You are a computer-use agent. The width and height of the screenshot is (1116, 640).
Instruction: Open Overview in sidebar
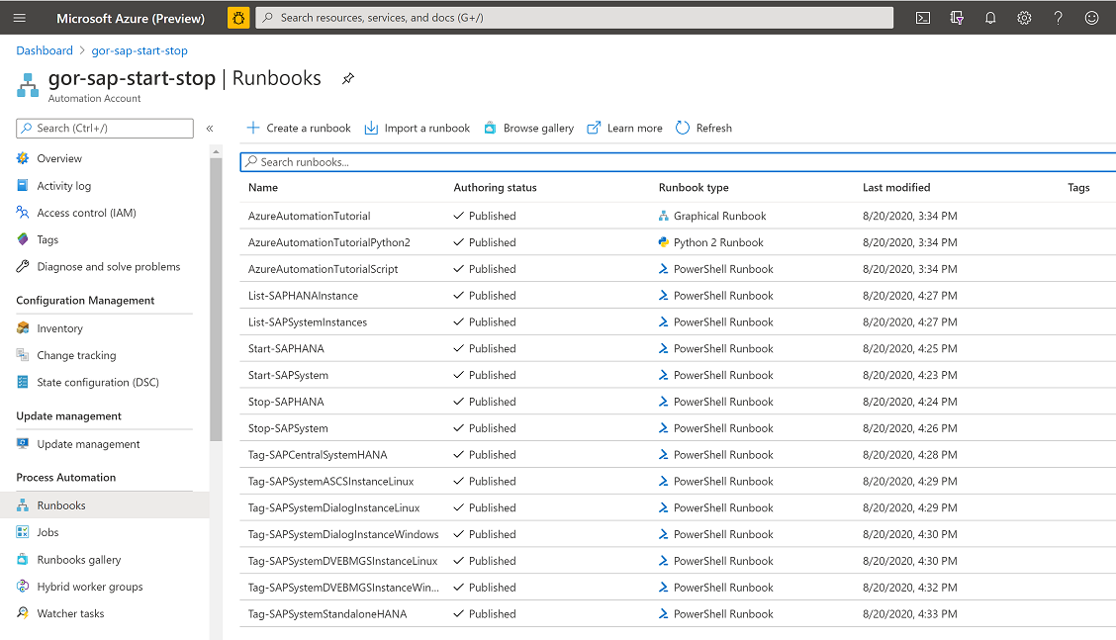point(59,158)
